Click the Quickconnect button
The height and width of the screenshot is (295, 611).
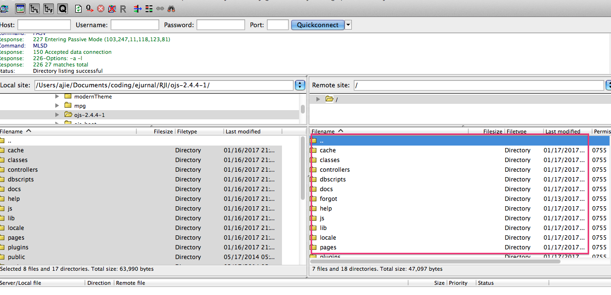317,25
